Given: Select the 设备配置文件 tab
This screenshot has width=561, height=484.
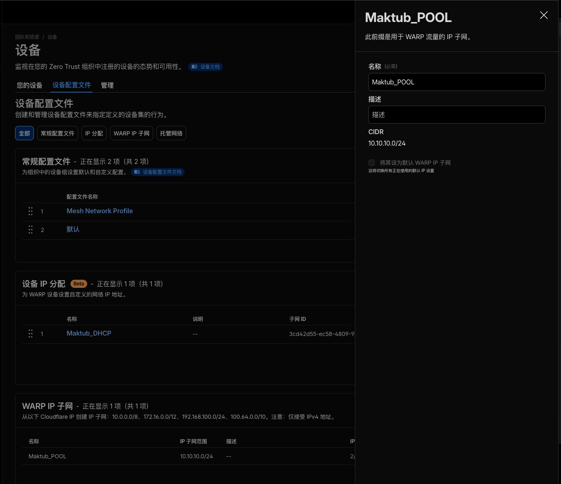Looking at the screenshot, I should click(72, 85).
